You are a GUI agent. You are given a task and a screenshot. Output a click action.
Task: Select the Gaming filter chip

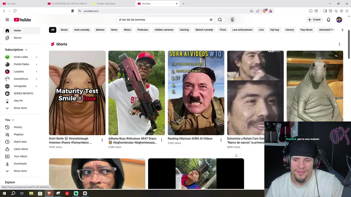point(184,30)
